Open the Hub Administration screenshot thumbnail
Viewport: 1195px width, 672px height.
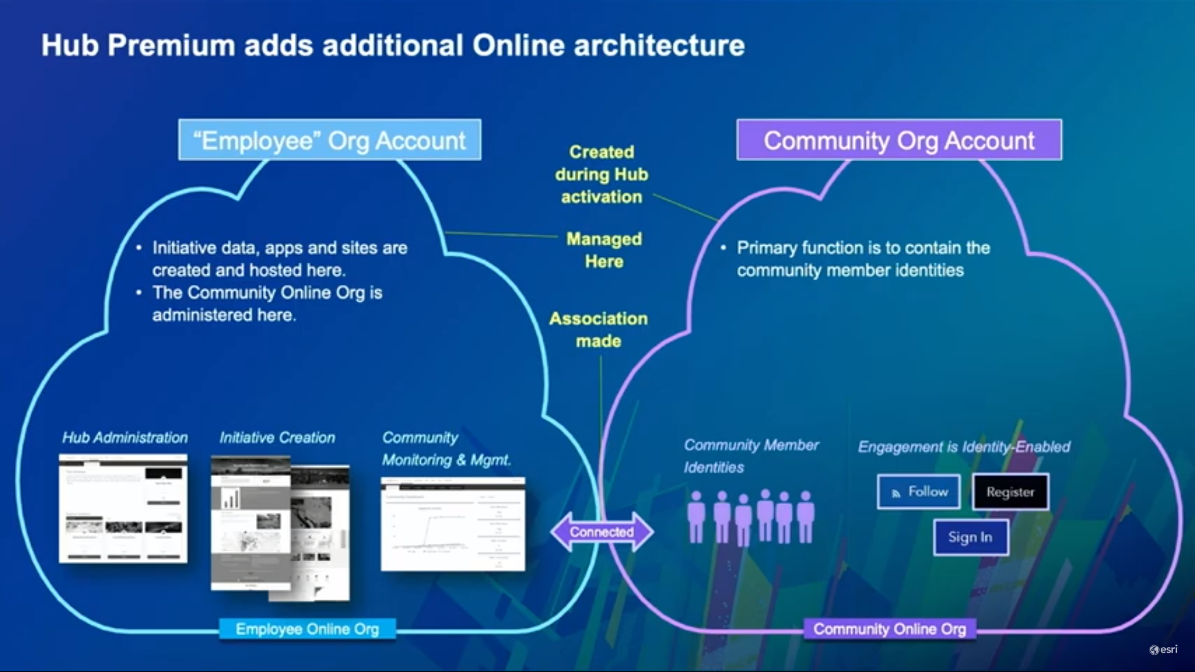click(123, 508)
